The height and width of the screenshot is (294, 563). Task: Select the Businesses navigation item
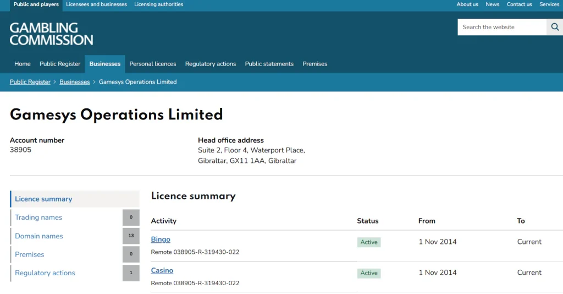pyautogui.click(x=105, y=64)
